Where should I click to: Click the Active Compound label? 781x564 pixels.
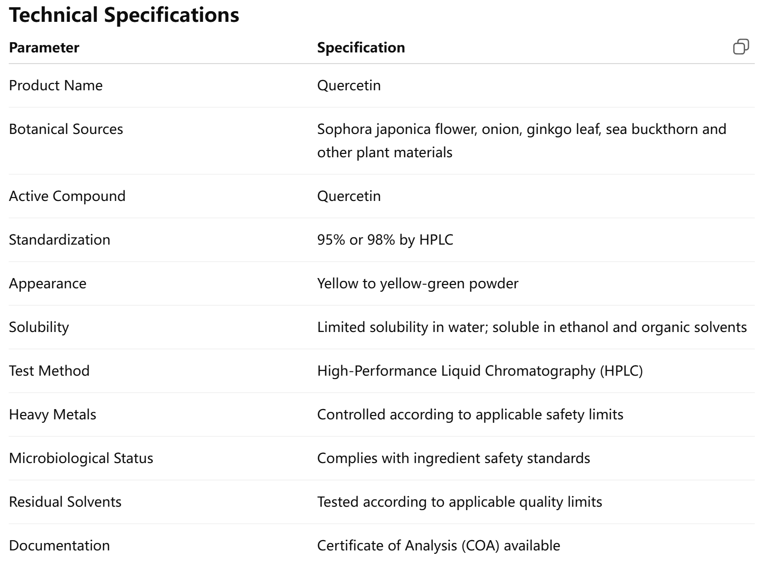coord(67,196)
